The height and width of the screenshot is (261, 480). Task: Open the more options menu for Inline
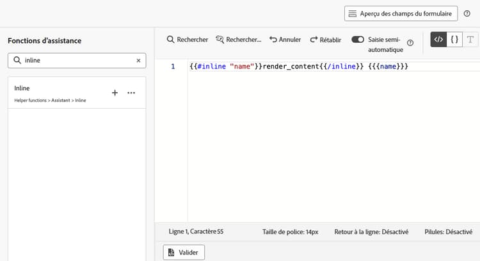point(131,93)
